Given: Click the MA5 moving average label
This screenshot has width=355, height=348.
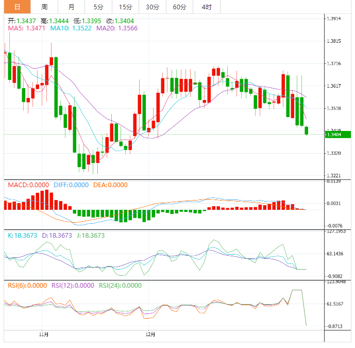Looking at the screenshot, I should [x=26, y=28].
